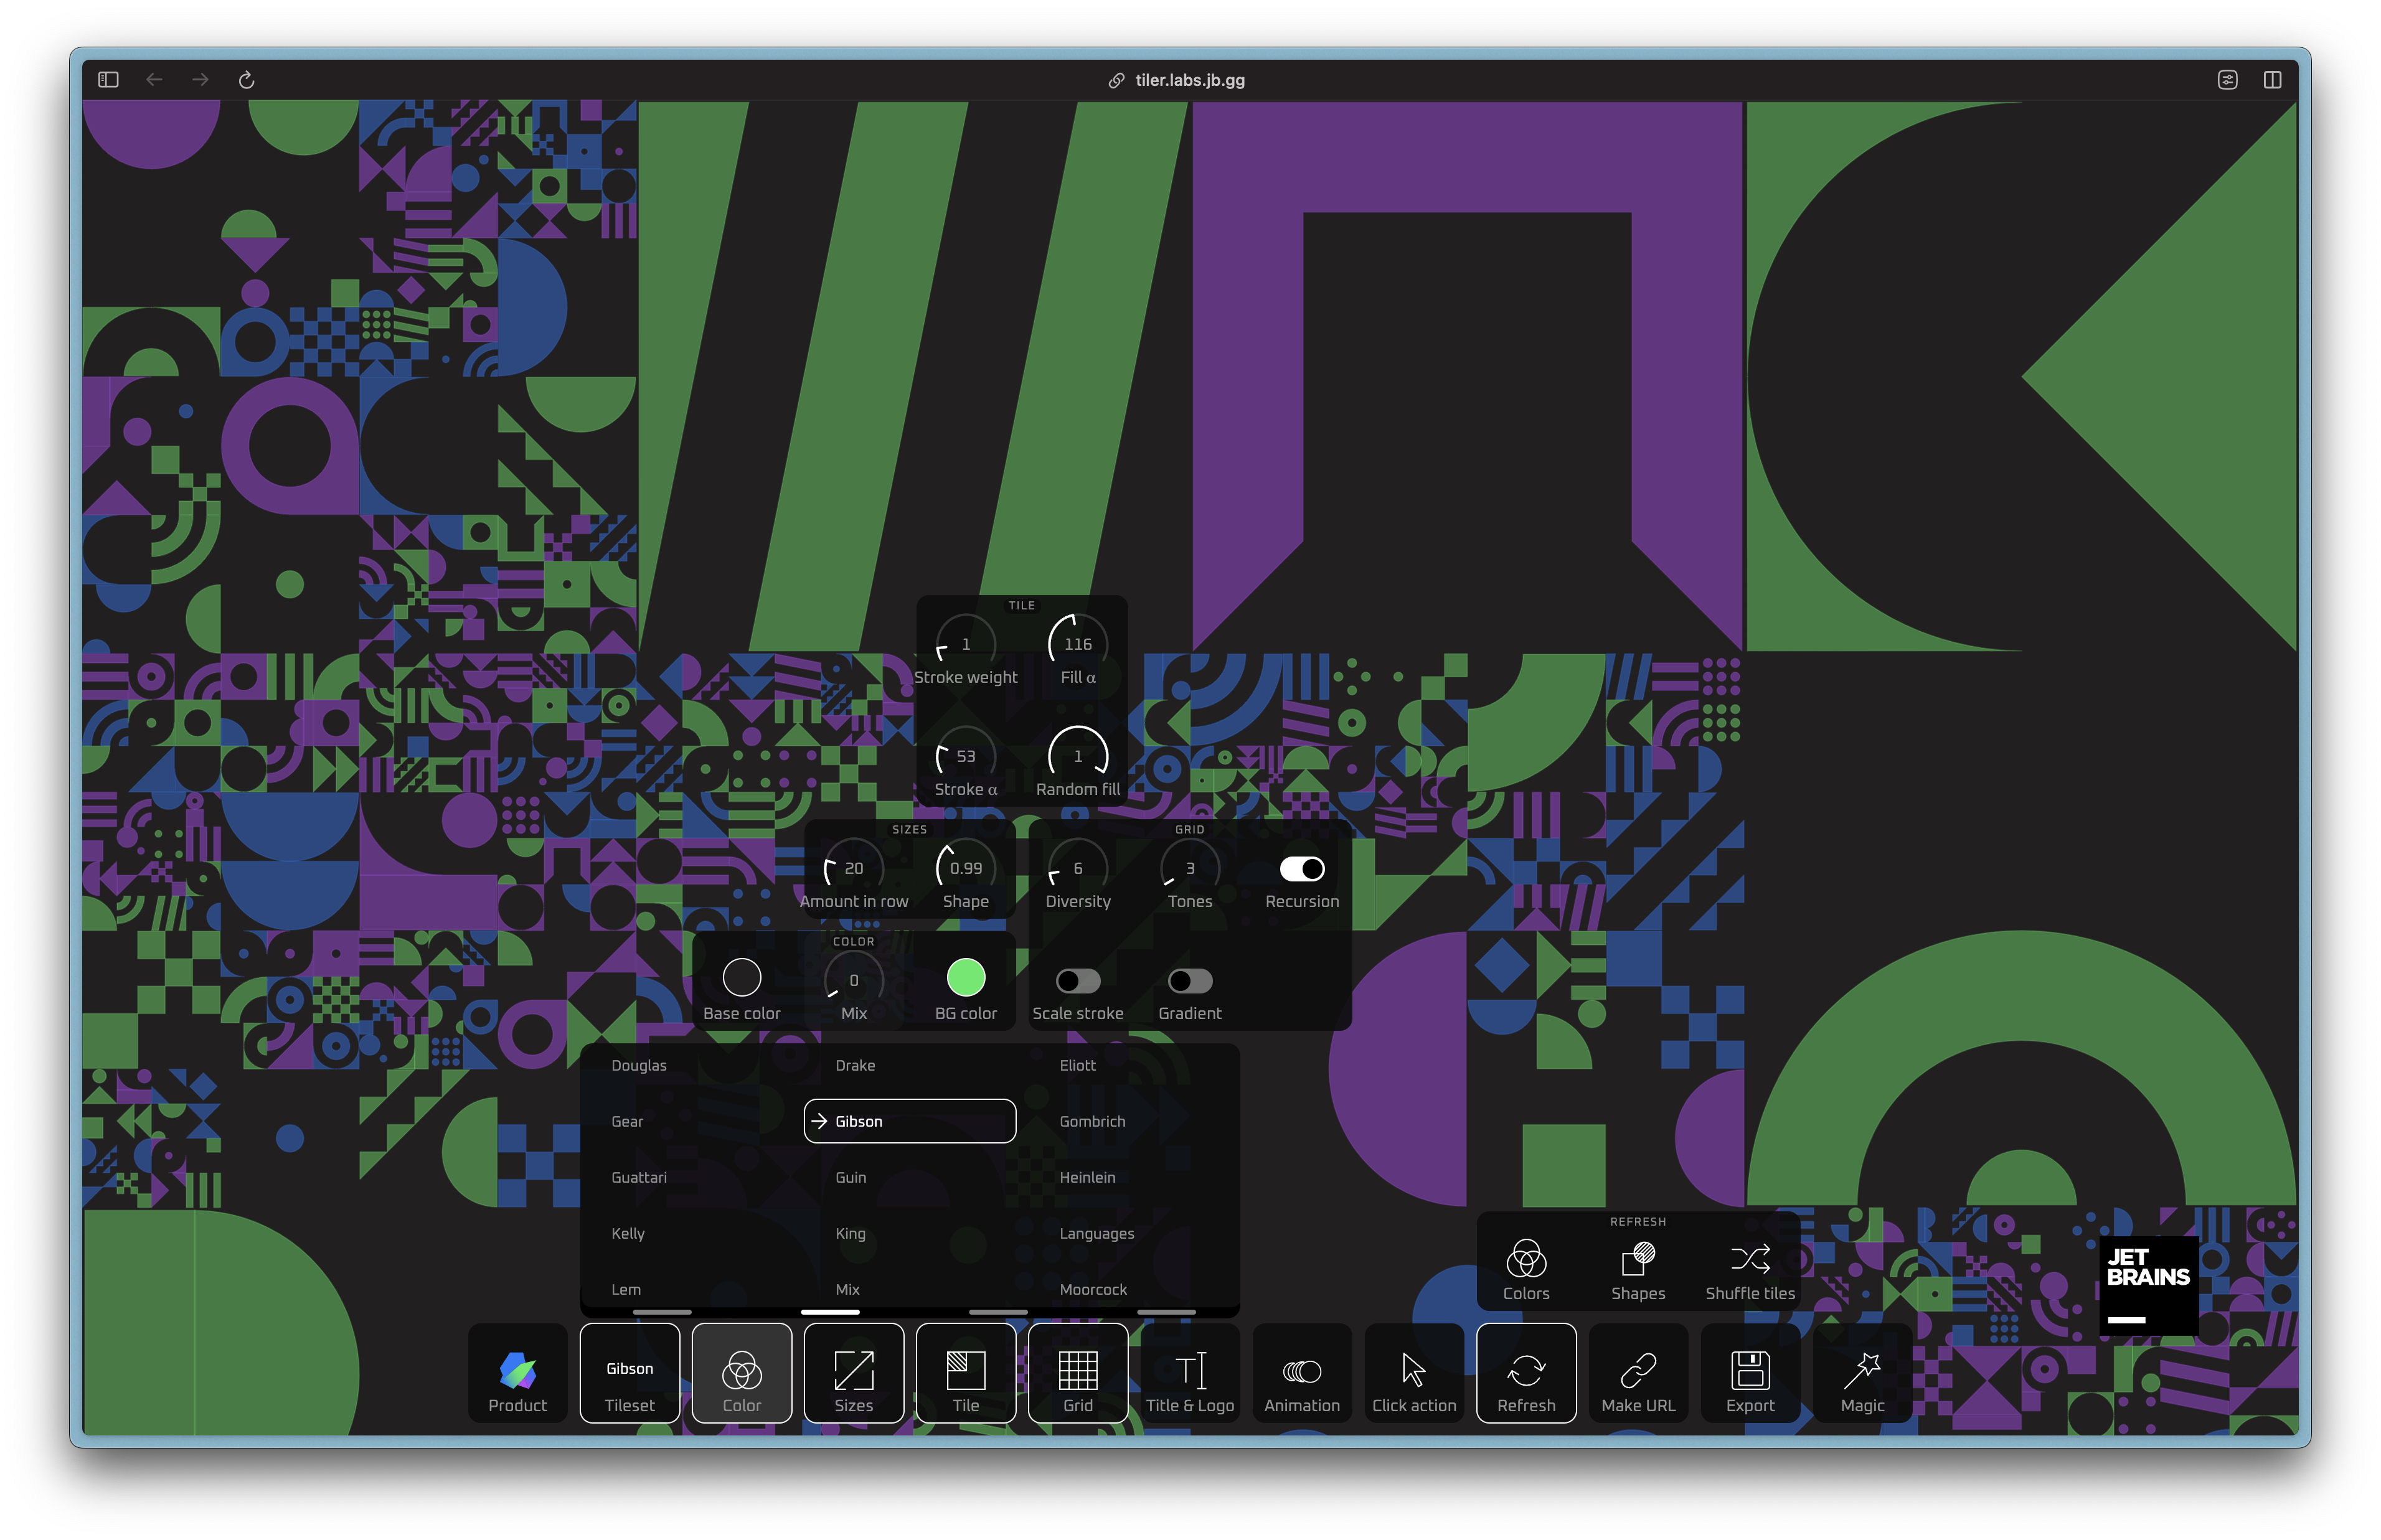Reload the browser page
Viewport: 2381px width, 1540px height.
(246, 80)
